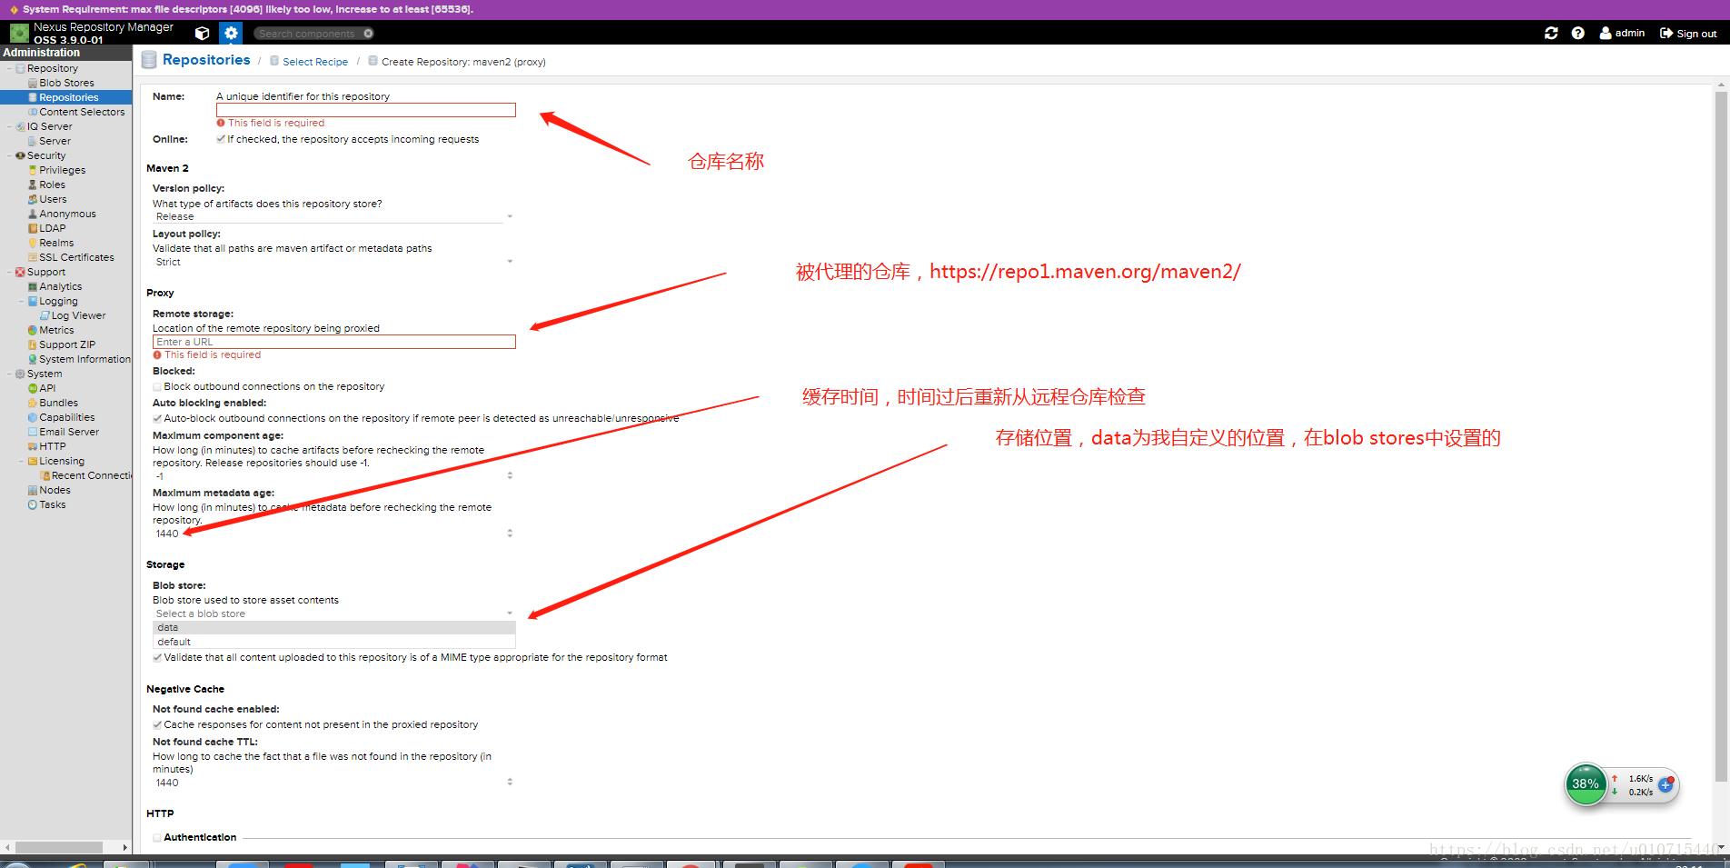Click the repository Name input field

[365, 110]
